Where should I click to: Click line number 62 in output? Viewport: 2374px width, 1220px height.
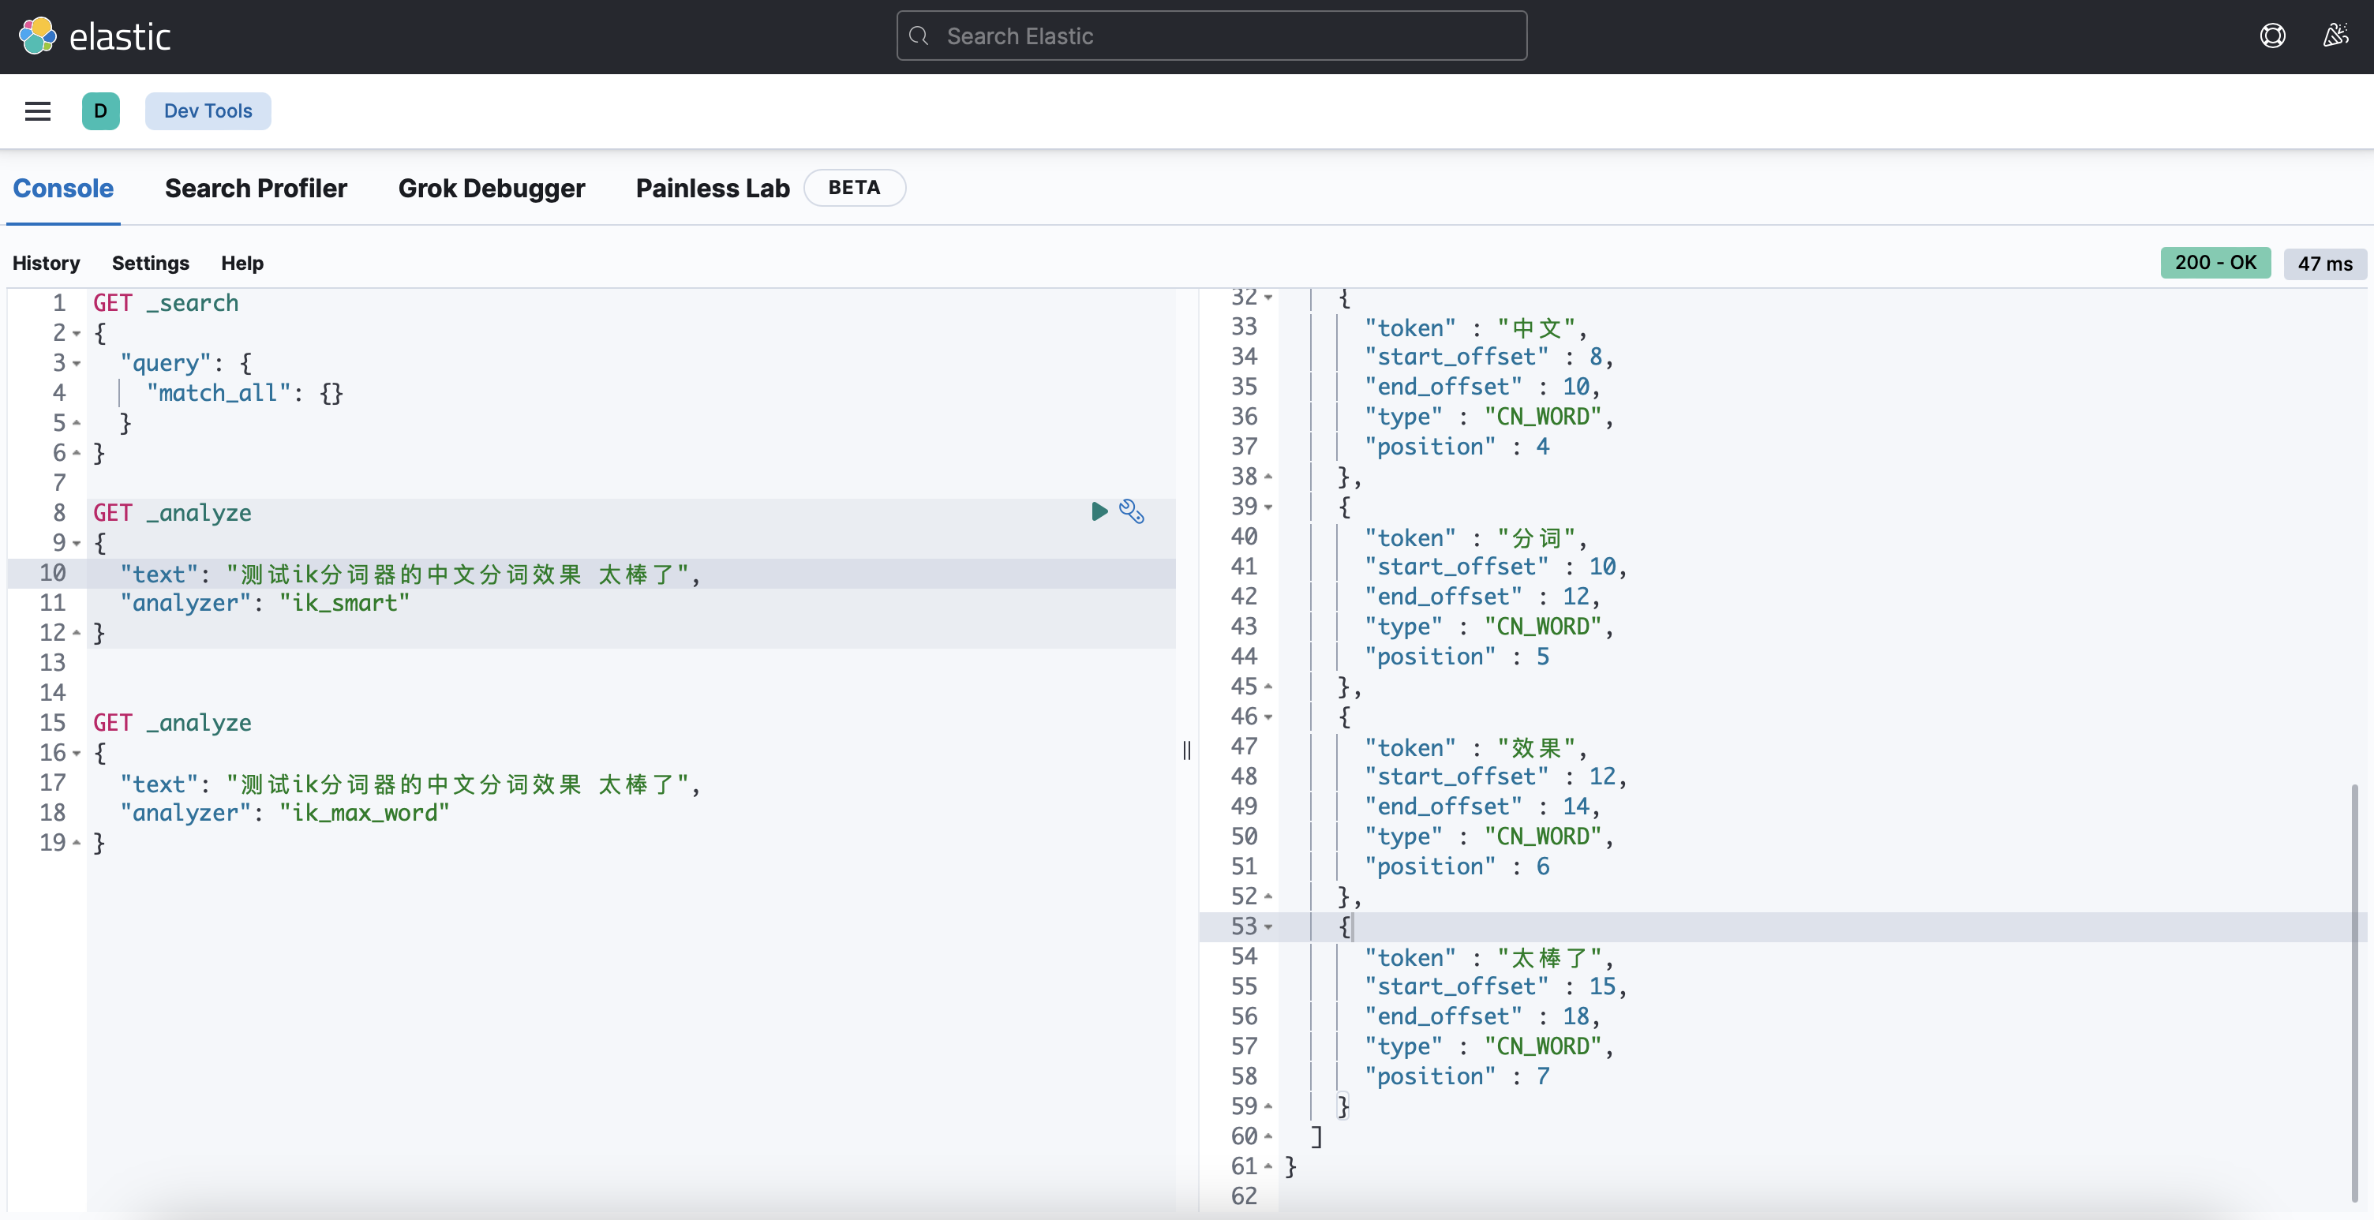(1243, 1197)
